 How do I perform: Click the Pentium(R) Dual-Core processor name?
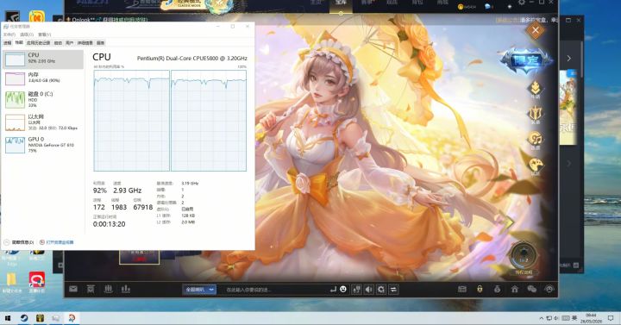click(192, 59)
